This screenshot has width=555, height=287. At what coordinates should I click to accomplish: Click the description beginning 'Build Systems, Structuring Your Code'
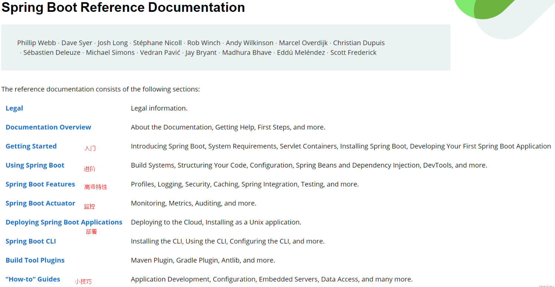tap(309, 165)
